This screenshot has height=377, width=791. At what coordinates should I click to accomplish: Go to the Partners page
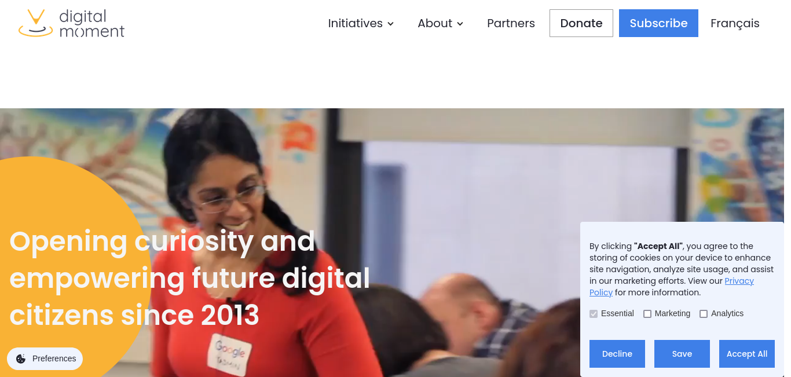tap(511, 23)
